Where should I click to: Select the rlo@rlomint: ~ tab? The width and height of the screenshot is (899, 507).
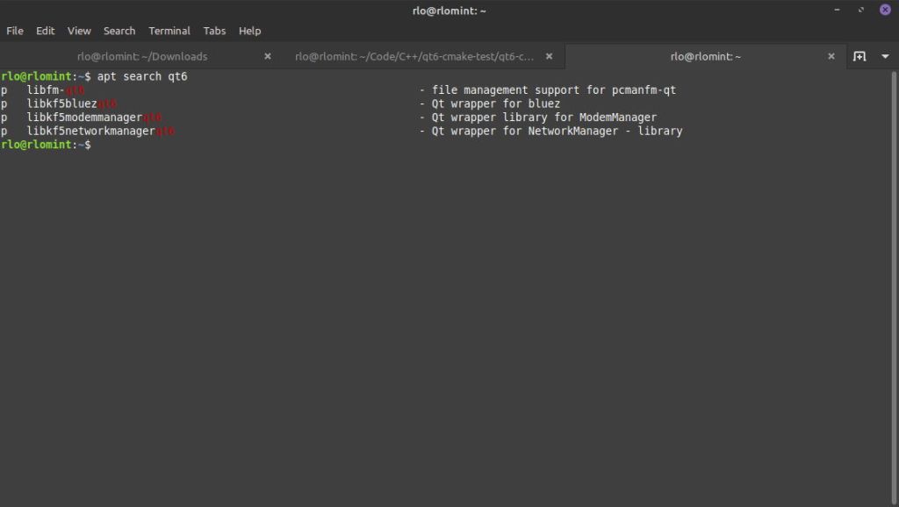click(x=705, y=56)
